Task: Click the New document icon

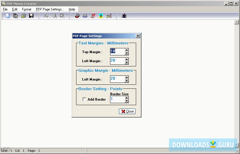Action: 8,16
